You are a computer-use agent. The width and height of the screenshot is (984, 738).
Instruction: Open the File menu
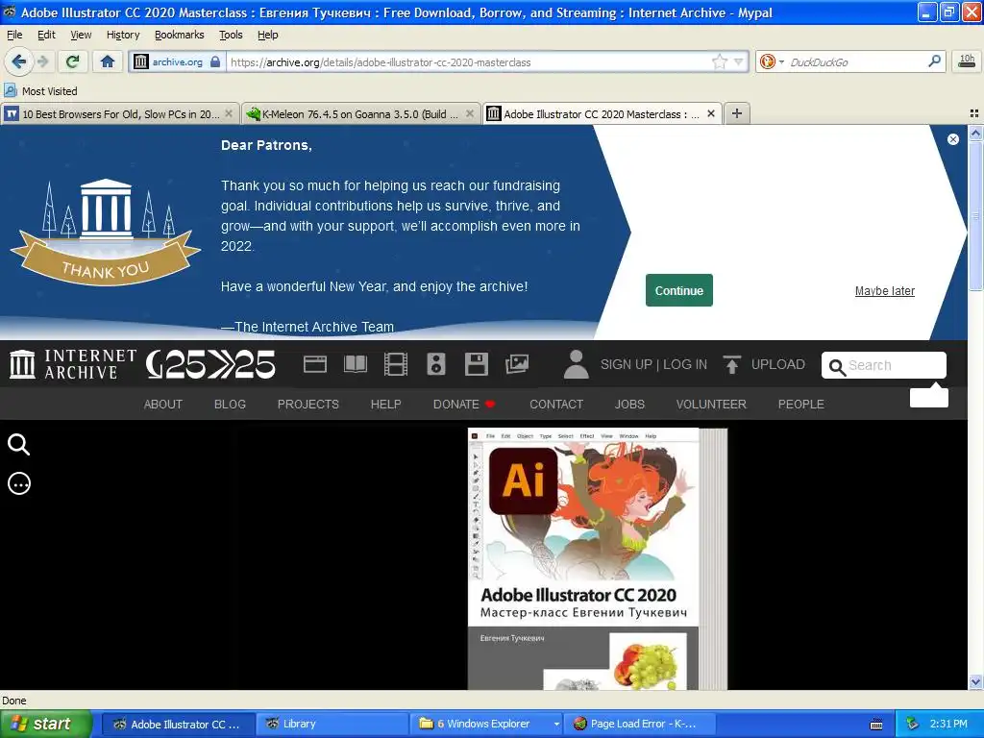(x=14, y=35)
